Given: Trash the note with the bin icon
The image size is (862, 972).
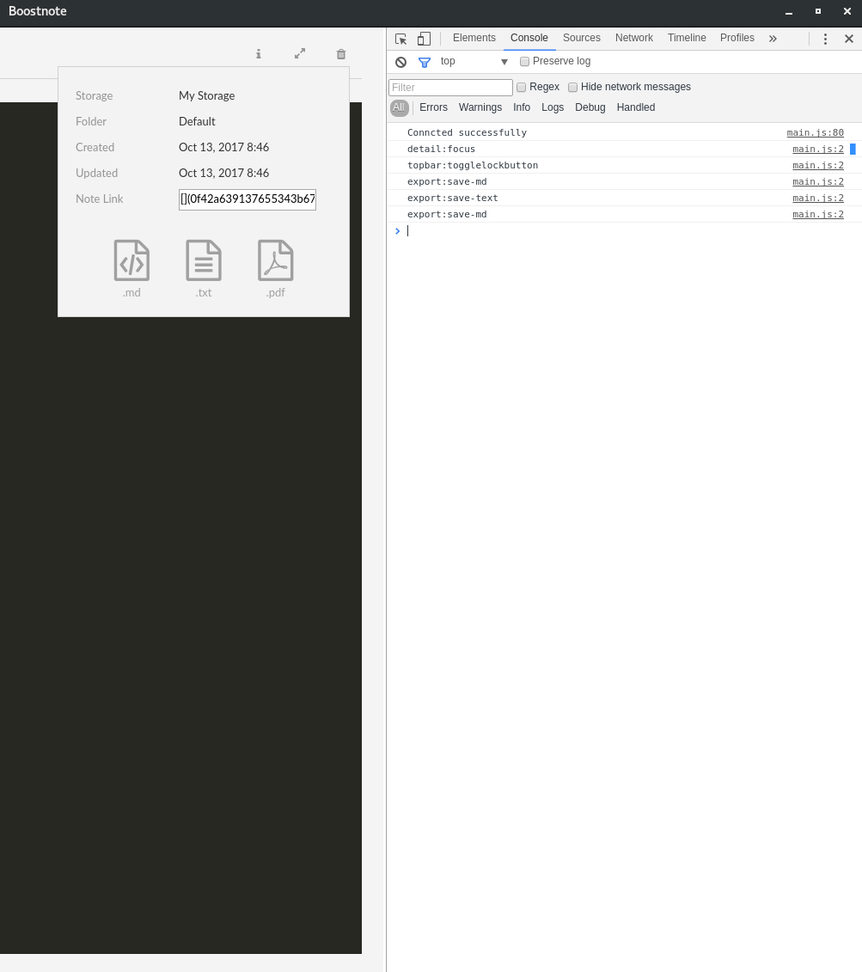Looking at the screenshot, I should pos(341,54).
